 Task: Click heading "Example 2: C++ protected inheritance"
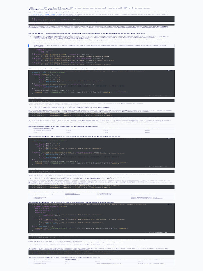[74, 137]
